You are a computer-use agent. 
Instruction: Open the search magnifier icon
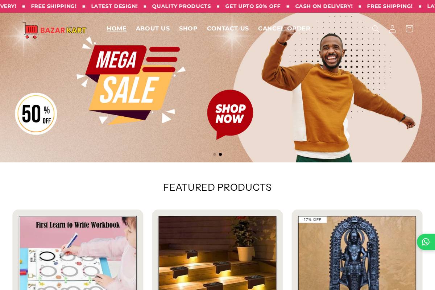pyautogui.click(x=376, y=29)
